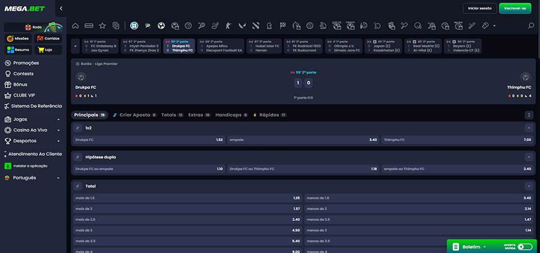
Task: Expand the Jogos sidebar menu
Action: point(33,119)
